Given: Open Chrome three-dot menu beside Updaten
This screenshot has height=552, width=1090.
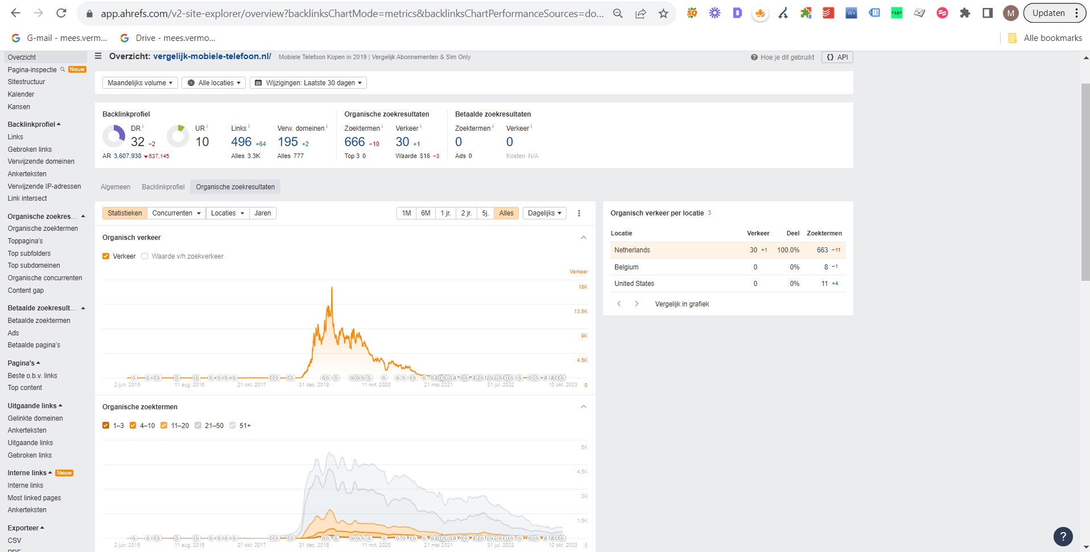Looking at the screenshot, I should [x=1076, y=13].
